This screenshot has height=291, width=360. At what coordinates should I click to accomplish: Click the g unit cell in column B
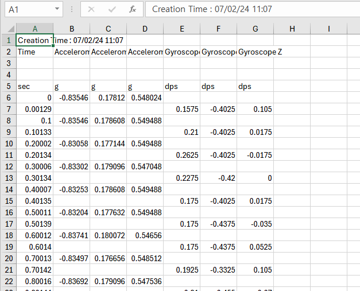pyautogui.click(x=72, y=86)
